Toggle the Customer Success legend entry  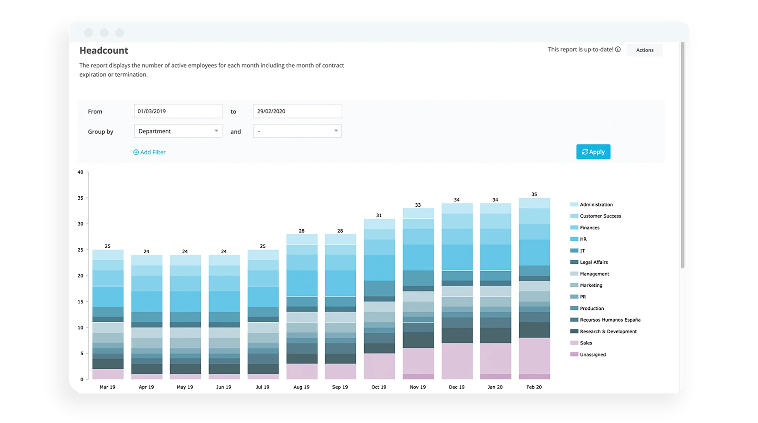[x=600, y=216]
